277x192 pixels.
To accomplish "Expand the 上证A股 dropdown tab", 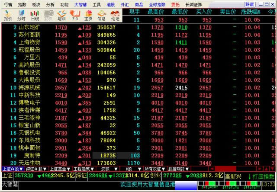I will coord(13,169).
